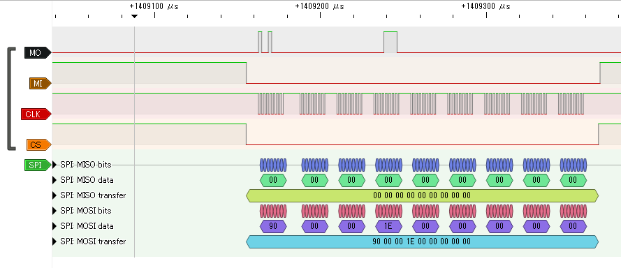Select the MOSI transfer annotation bar
The width and height of the screenshot is (621, 268).
pos(422,241)
